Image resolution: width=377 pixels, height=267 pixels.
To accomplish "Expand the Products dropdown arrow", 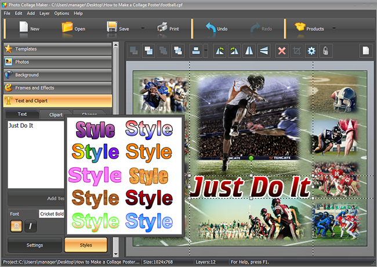I will (334, 28).
